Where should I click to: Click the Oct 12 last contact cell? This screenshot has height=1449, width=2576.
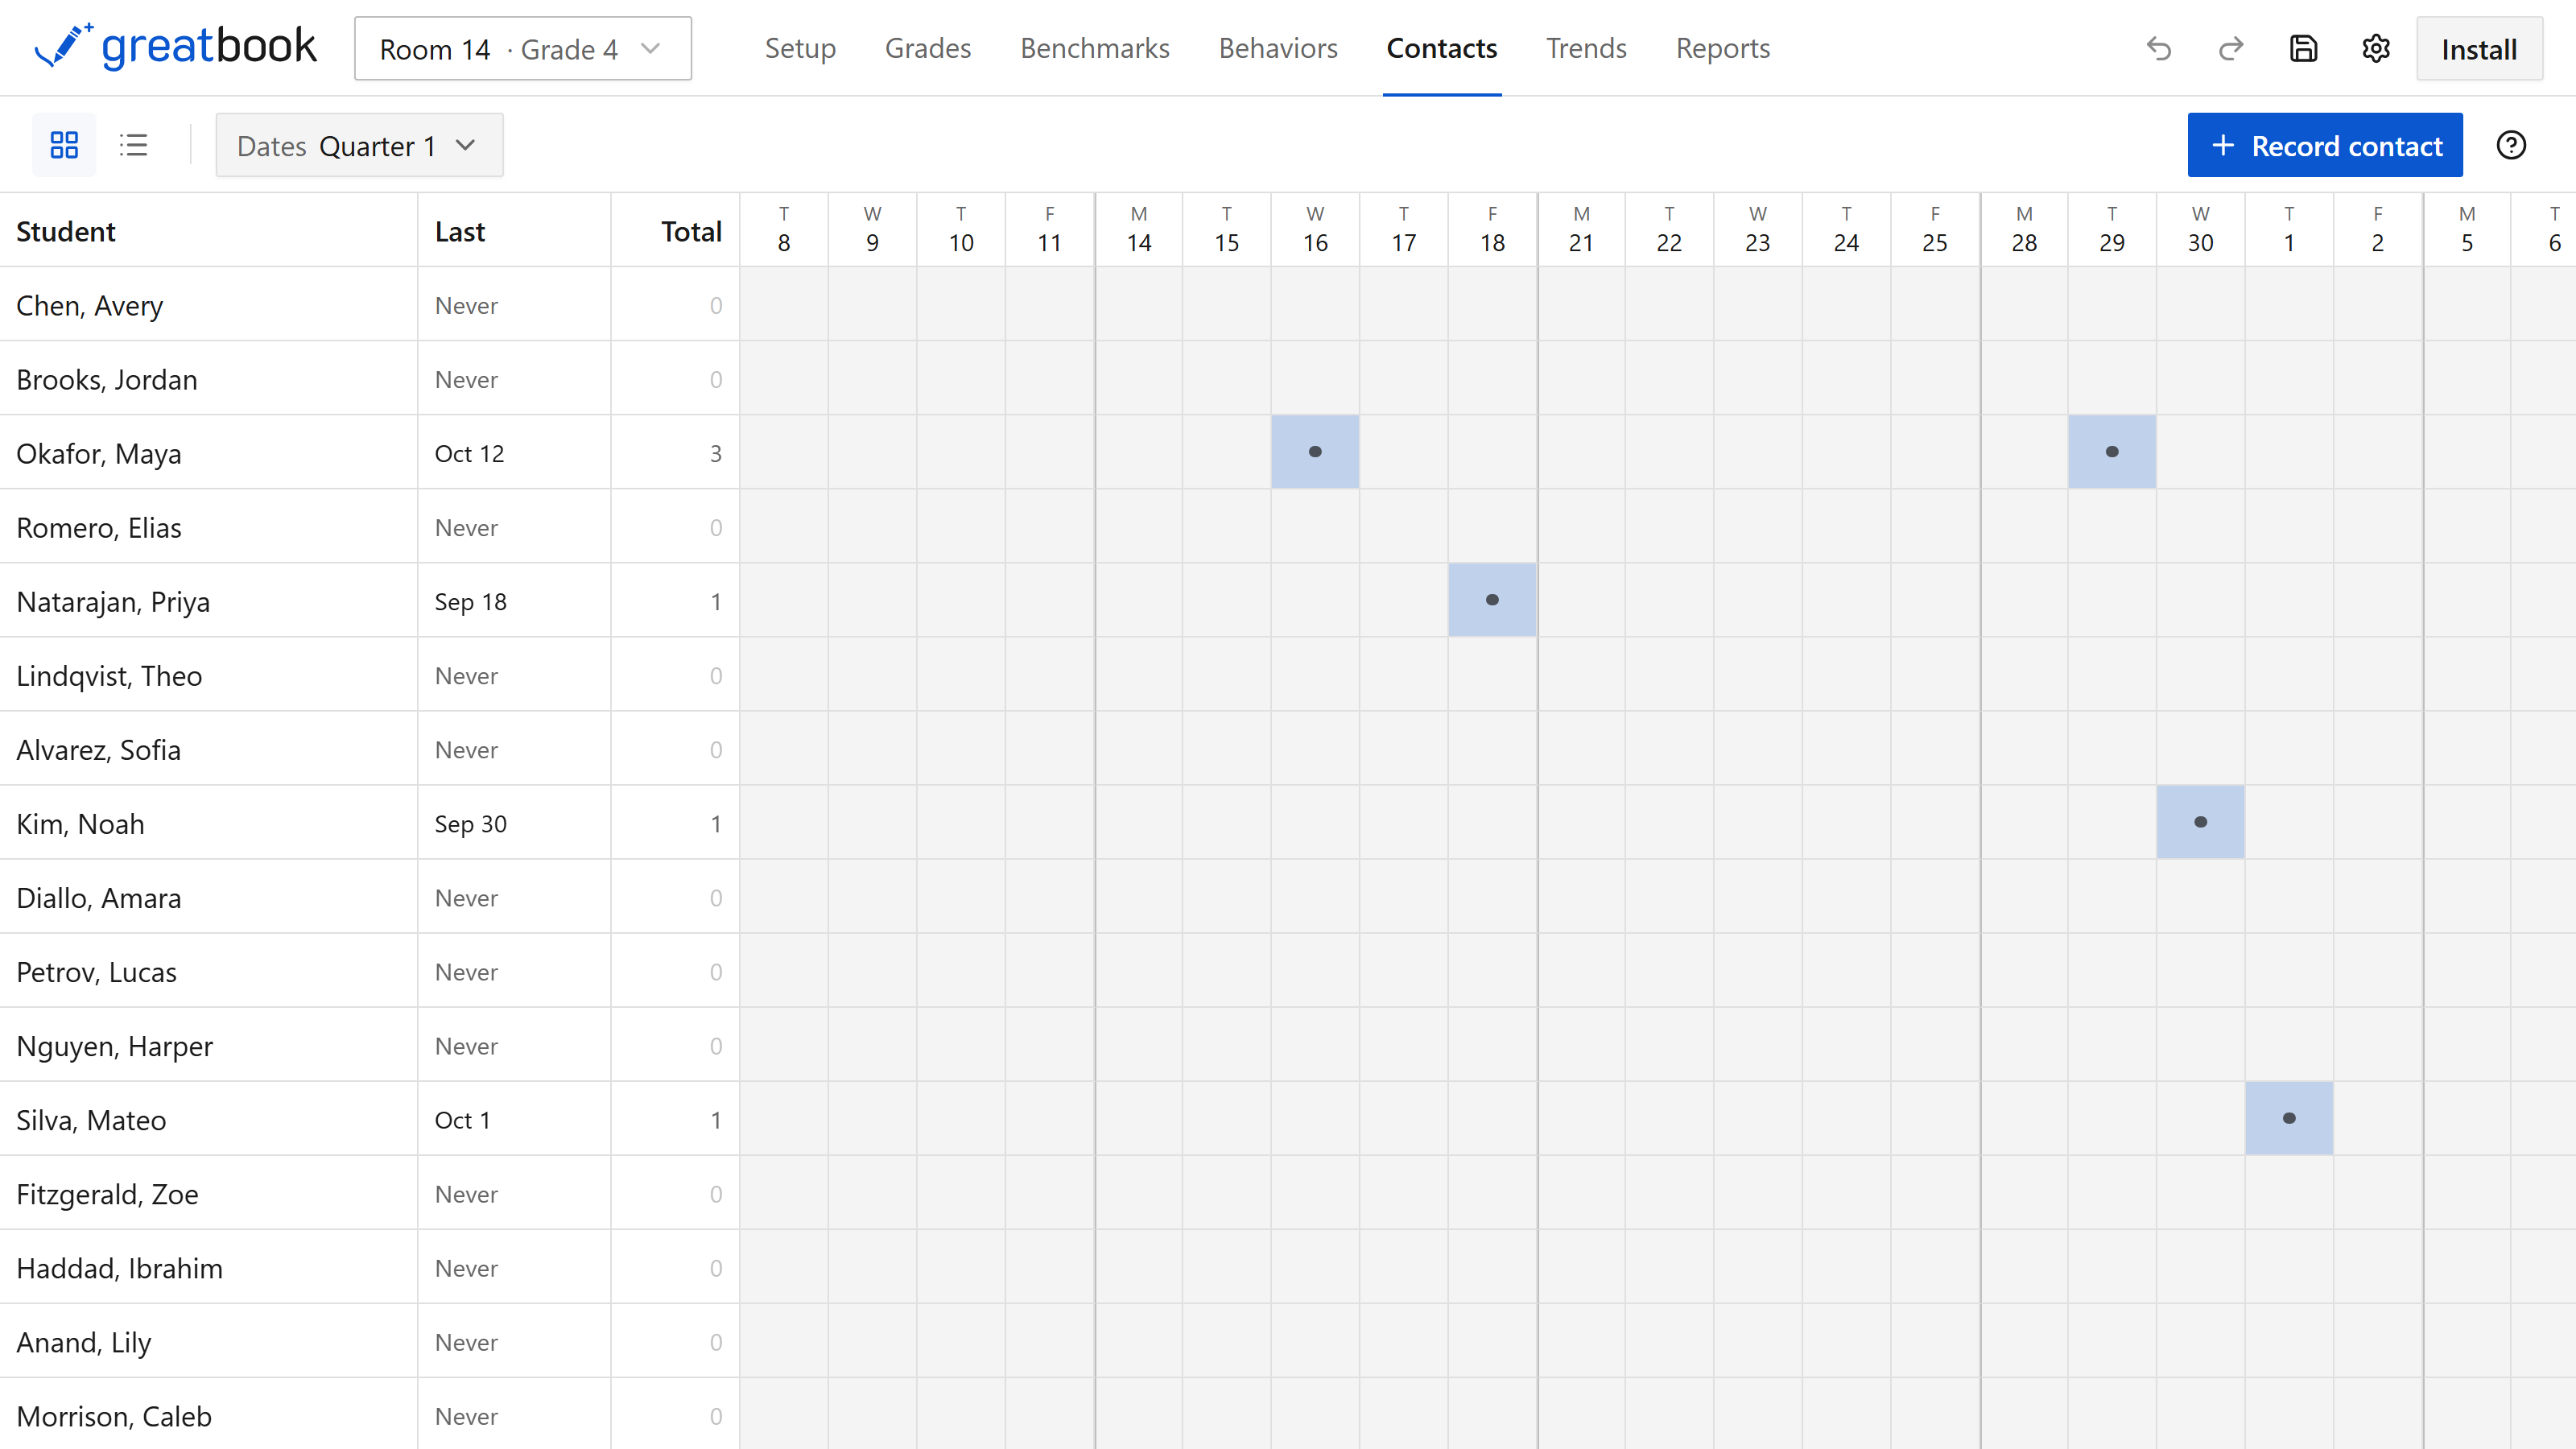[514, 453]
